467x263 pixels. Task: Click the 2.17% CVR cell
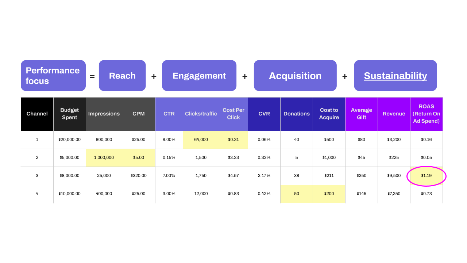pos(264,176)
